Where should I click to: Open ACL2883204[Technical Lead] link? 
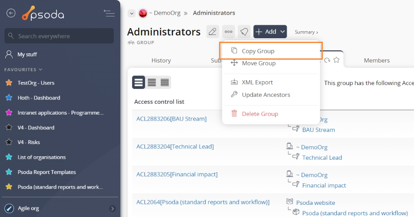pyautogui.click(x=175, y=147)
